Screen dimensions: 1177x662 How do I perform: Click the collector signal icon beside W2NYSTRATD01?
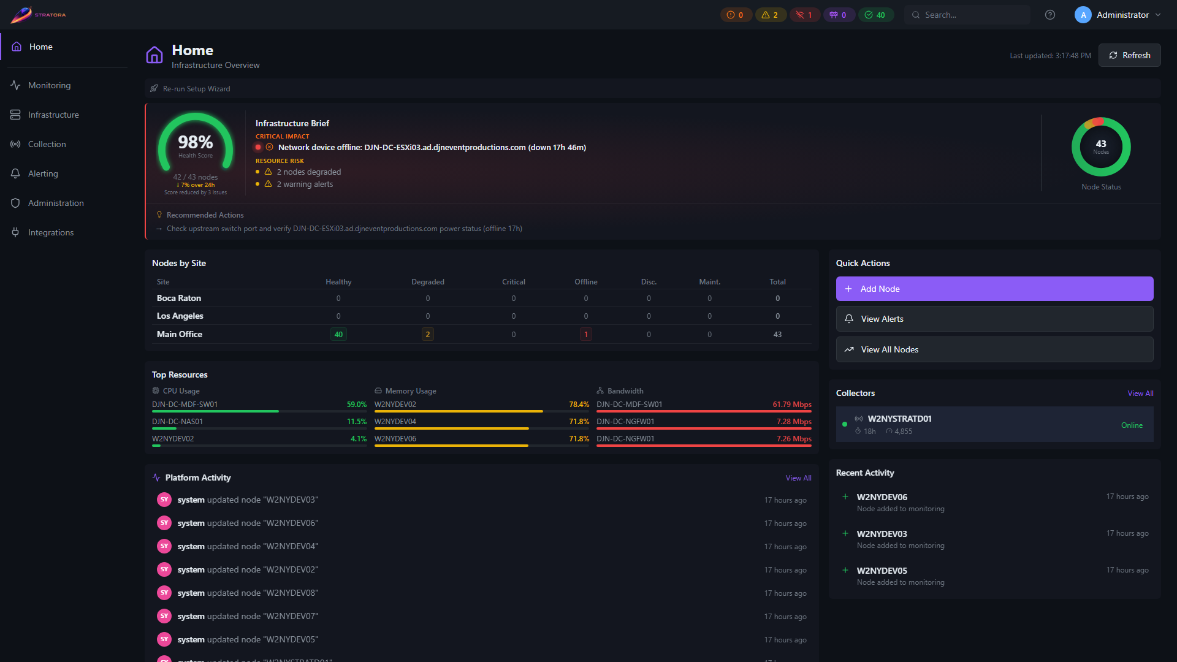click(859, 419)
